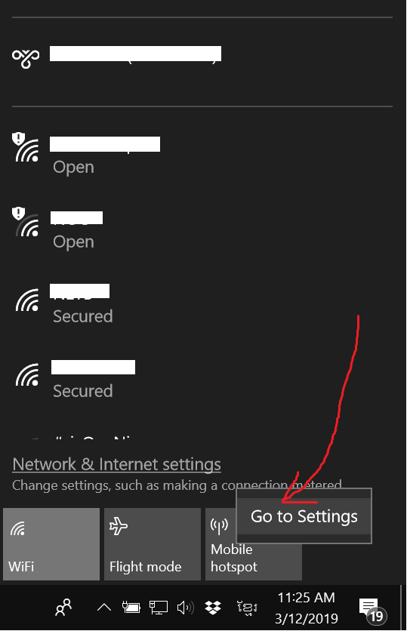Enable Flight mode tile

coord(153,543)
